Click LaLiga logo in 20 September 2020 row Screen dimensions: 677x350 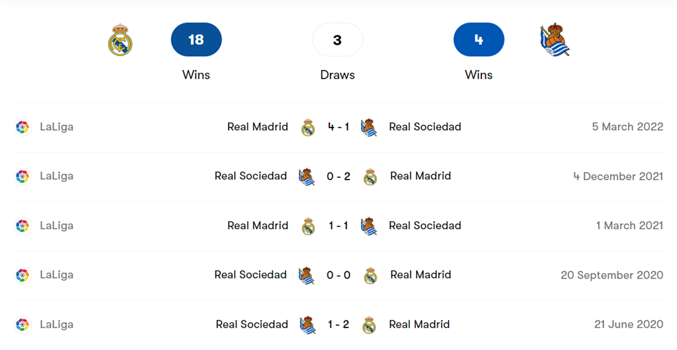[22, 275]
